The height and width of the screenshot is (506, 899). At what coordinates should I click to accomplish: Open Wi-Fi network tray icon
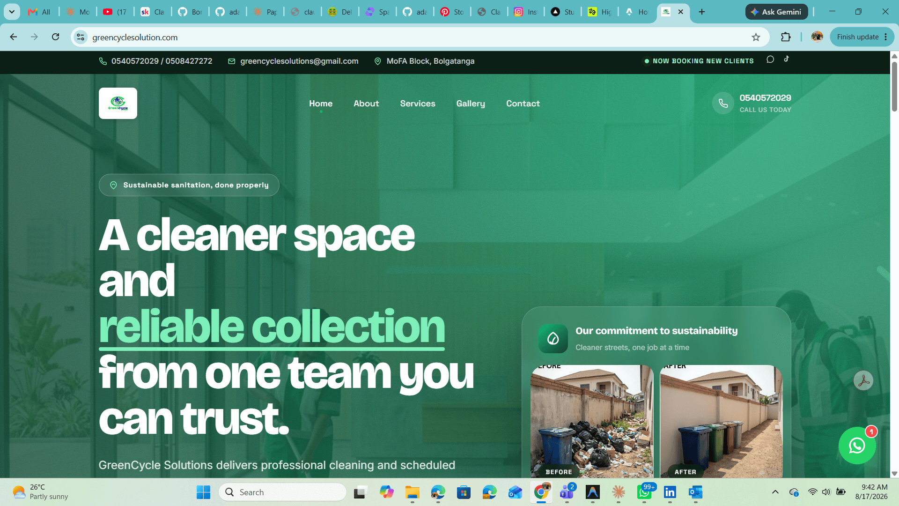point(812,492)
